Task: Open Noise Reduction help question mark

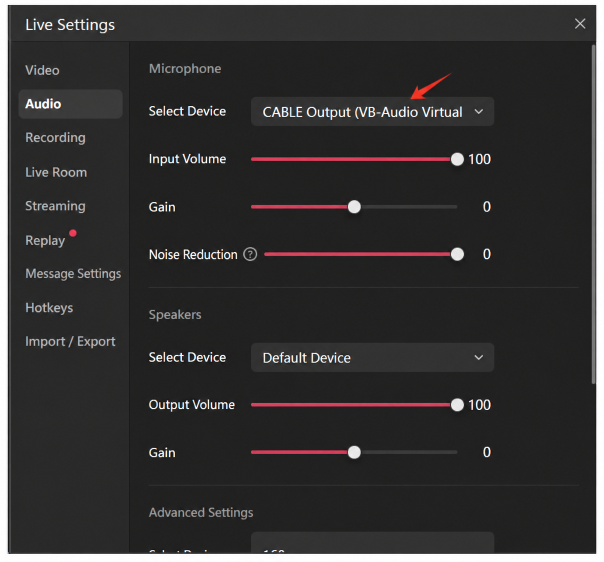Action: (x=250, y=254)
